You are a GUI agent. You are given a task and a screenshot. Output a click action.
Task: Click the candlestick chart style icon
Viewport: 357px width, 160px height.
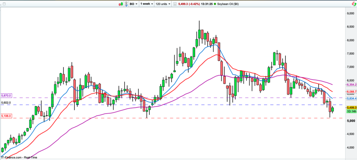121,4
